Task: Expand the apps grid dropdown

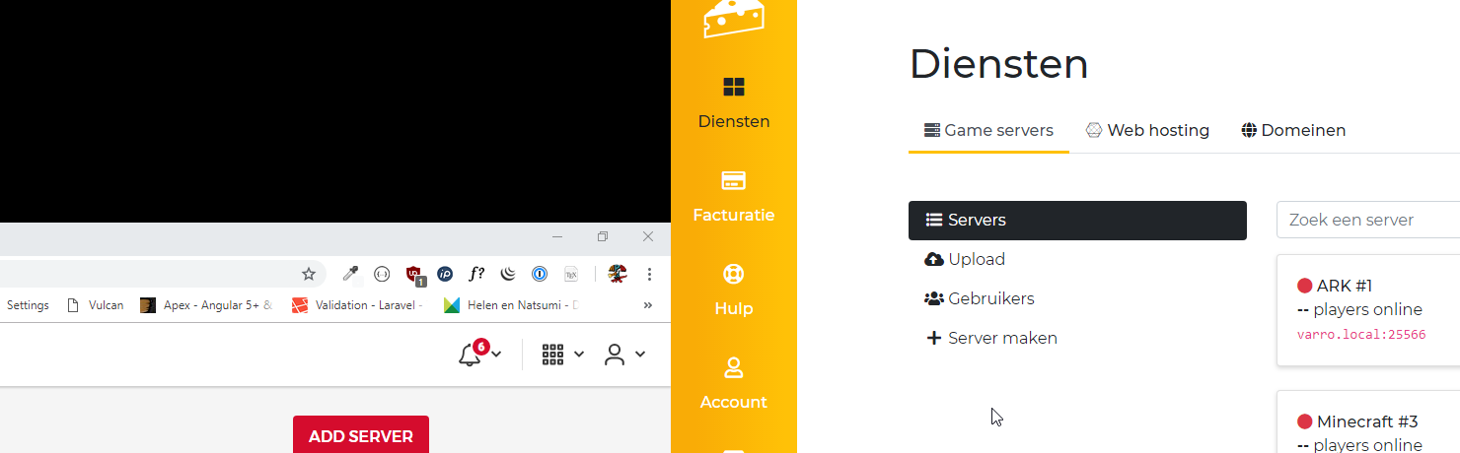Action: (562, 355)
